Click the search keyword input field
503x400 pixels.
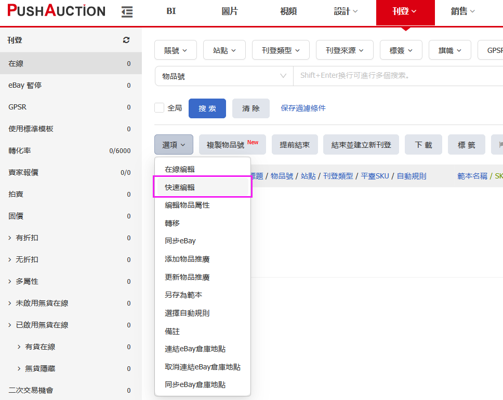pyautogui.click(x=398, y=76)
